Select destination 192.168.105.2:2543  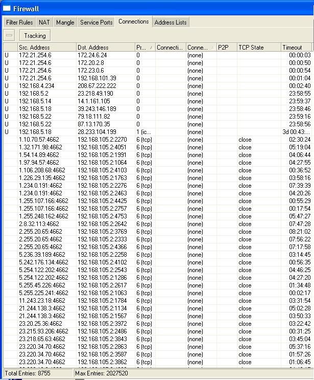102,270
